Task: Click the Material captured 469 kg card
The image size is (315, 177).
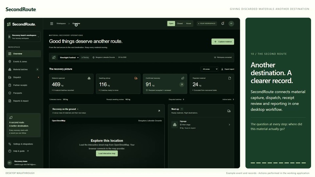Action: pos(71,84)
